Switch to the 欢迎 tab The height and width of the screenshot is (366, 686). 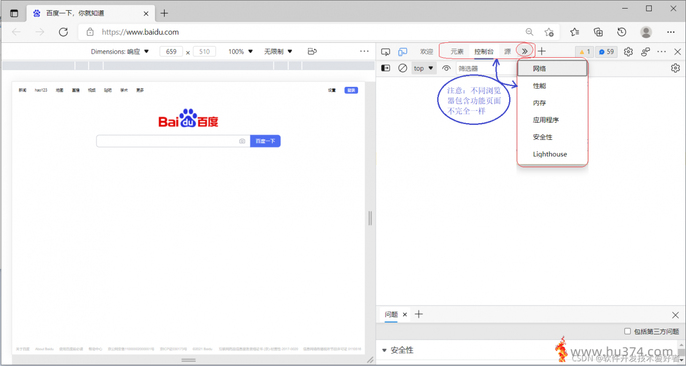pos(427,52)
